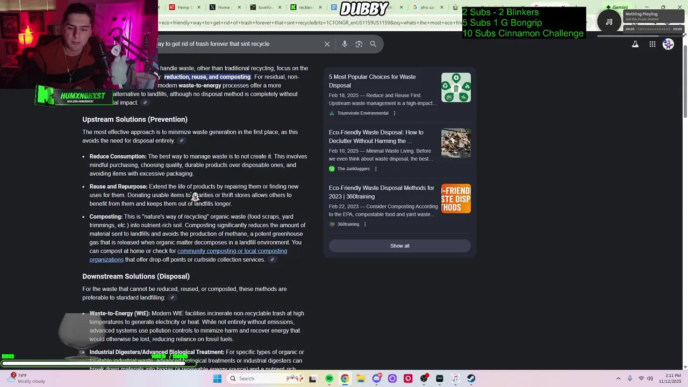Image resolution: width=688 pixels, height=387 pixels.
Task: Open 5 Most Popular Choices for Waste Disposal
Action: [x=372, y=81]
